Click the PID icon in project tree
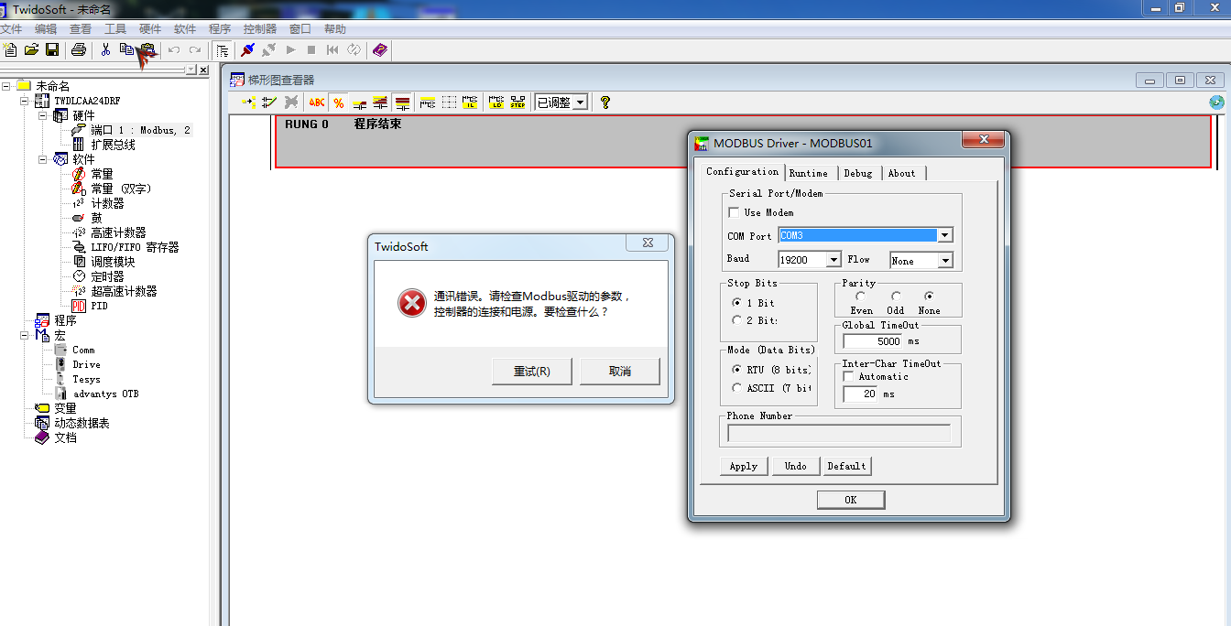The width and height of the screenshot is (1231, 626). (79, 306)
